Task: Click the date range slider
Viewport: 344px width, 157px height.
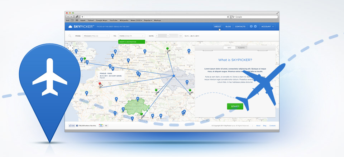Action: pos(163,36)
